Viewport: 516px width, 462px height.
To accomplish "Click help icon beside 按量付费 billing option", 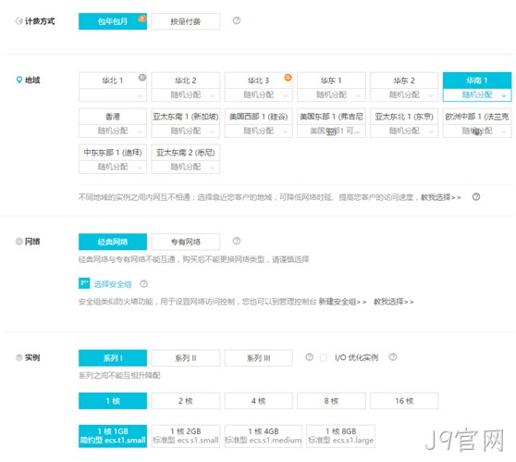I will coord(237,20).
